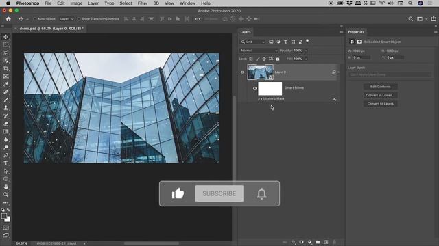439x246 pixels.
Task: Open the Filter menu
Action: (x=143, y=3)
